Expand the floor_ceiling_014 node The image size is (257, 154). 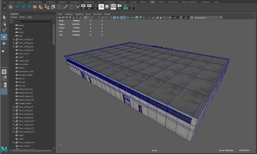coord(14,142)
